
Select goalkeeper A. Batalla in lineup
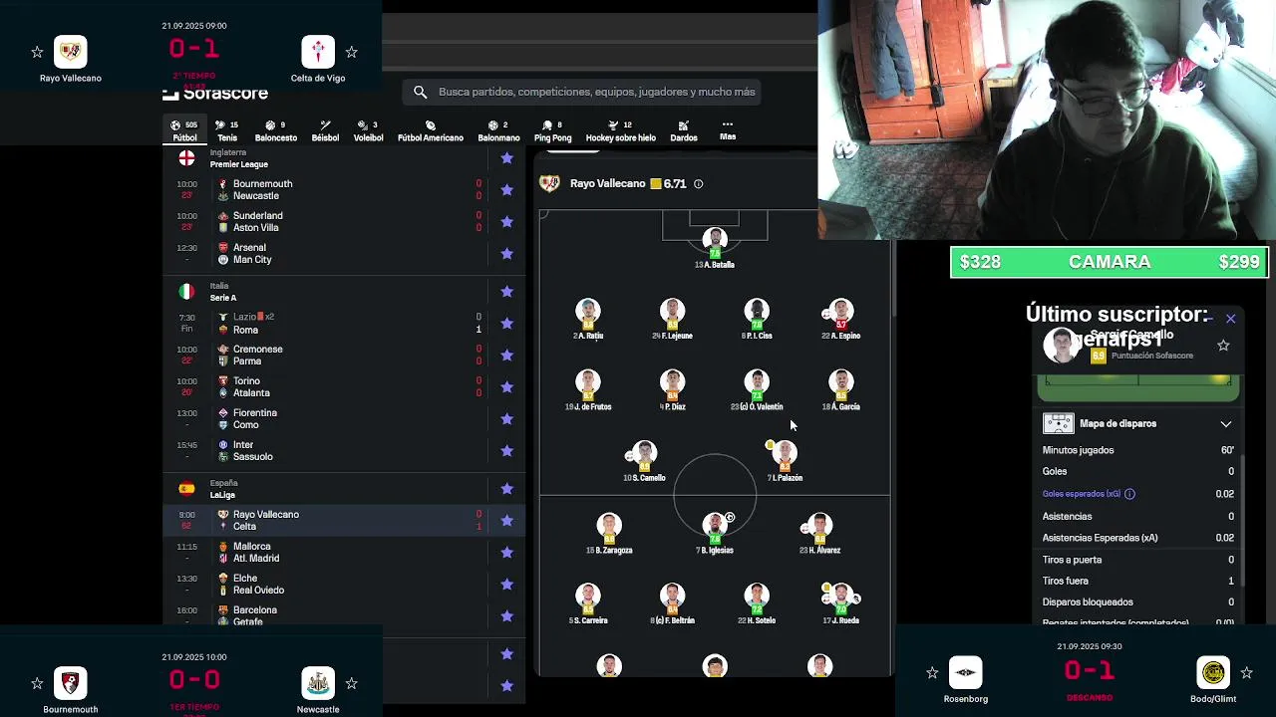click(715, 248)
